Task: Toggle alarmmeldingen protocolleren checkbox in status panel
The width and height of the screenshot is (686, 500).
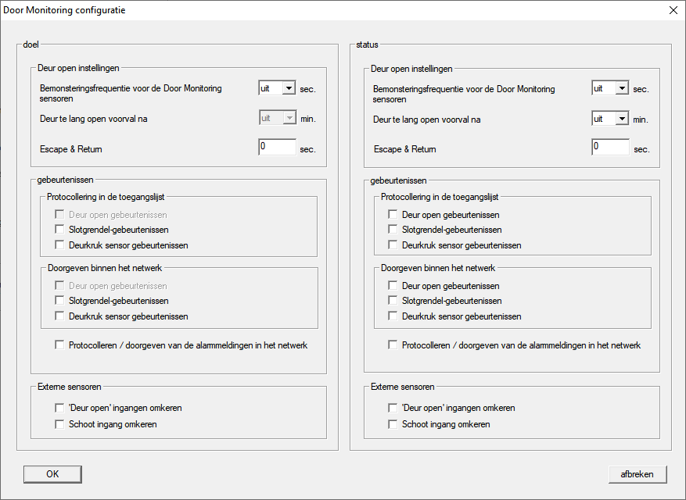Action: tap(393, 345)
